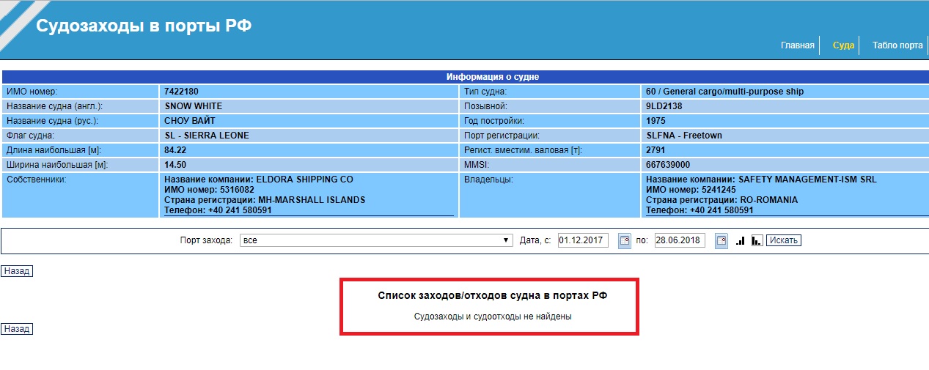Click the upper 'Назад' button
The image size is (929, 370).
pyautogui.click(x=17, y=271)
